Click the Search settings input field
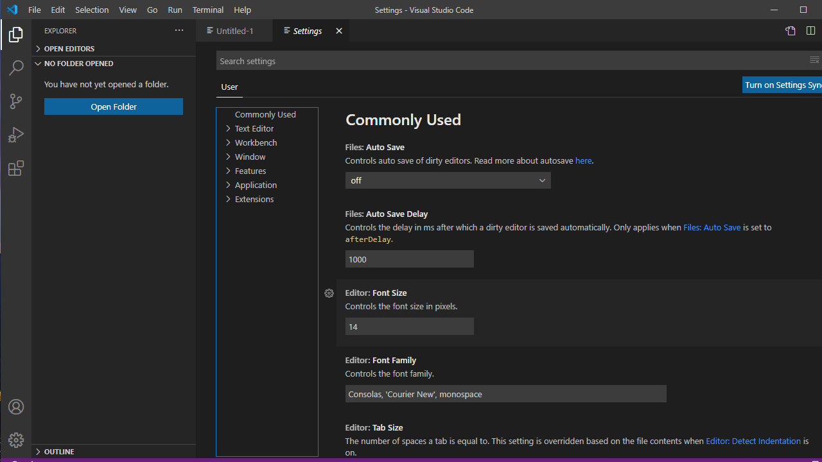822x462 pixels. (x=450, y=60)
